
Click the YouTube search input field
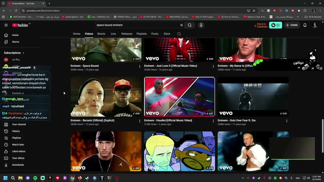pyautogui.click(x=137, y=25)
